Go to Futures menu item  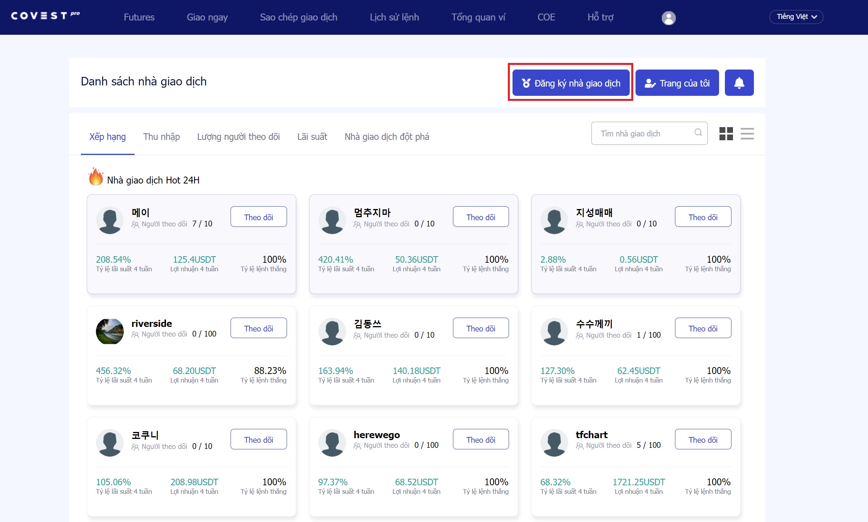pyautogui.click(x=139, y=17)
